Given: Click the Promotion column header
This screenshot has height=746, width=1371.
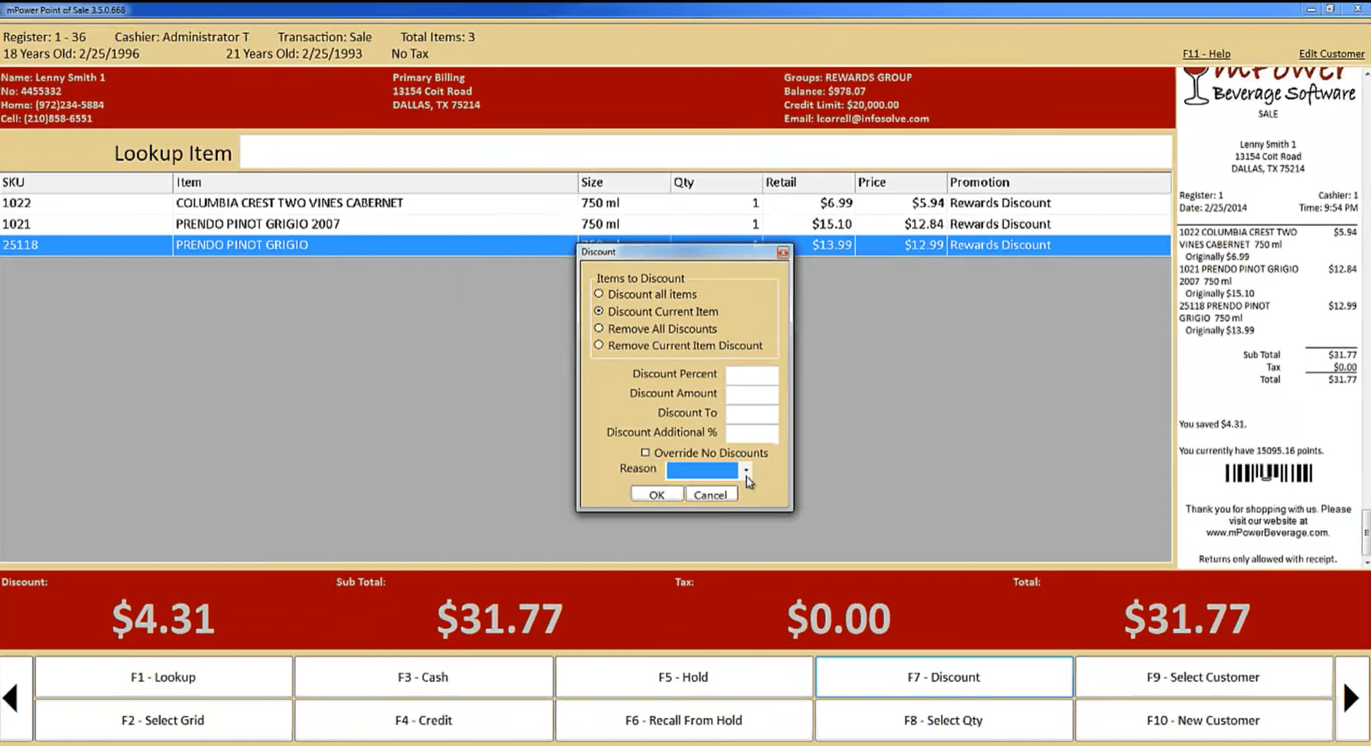Looking at the screenshot, I should (x=1059, y=182).
